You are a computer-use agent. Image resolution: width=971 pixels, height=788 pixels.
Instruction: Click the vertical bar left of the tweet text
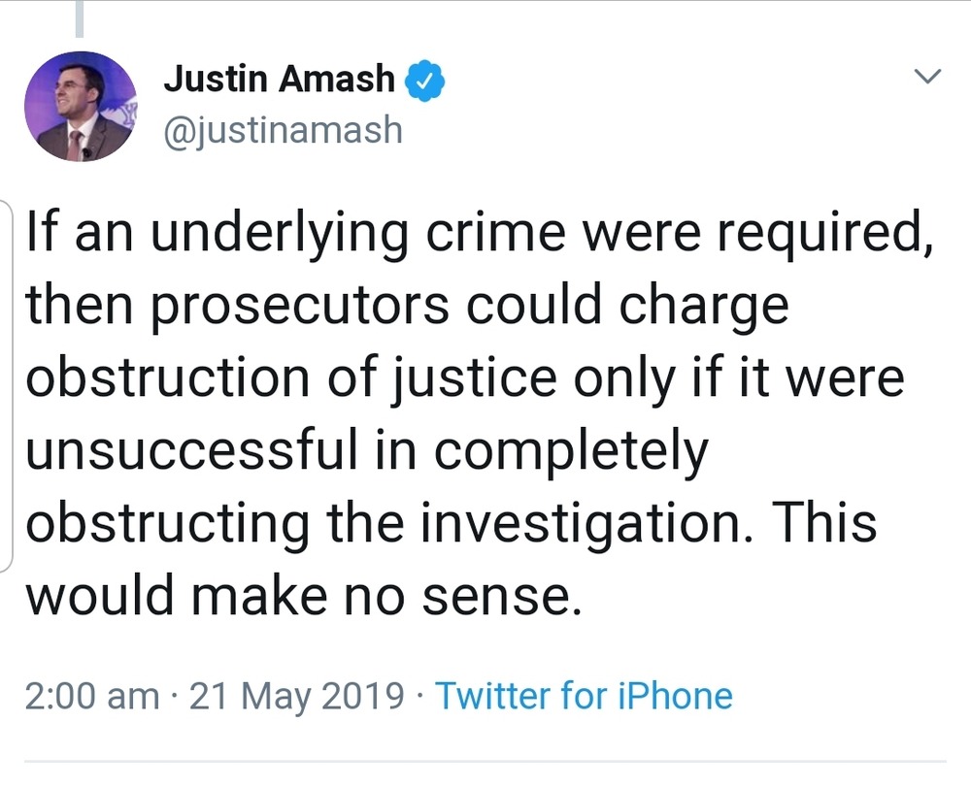pyautogui.click(x=10, y=388)
